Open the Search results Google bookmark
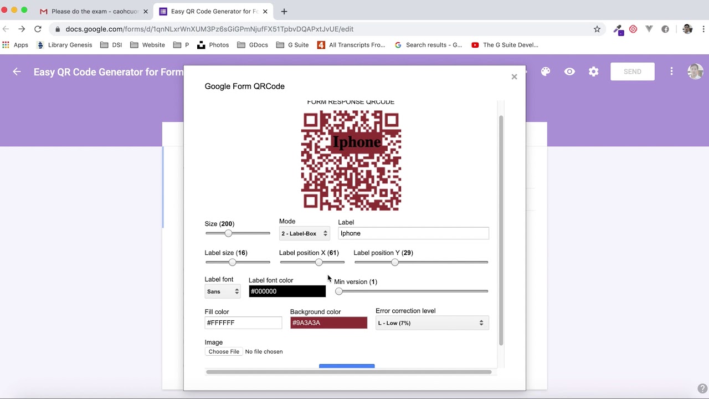 pos(428,45)
